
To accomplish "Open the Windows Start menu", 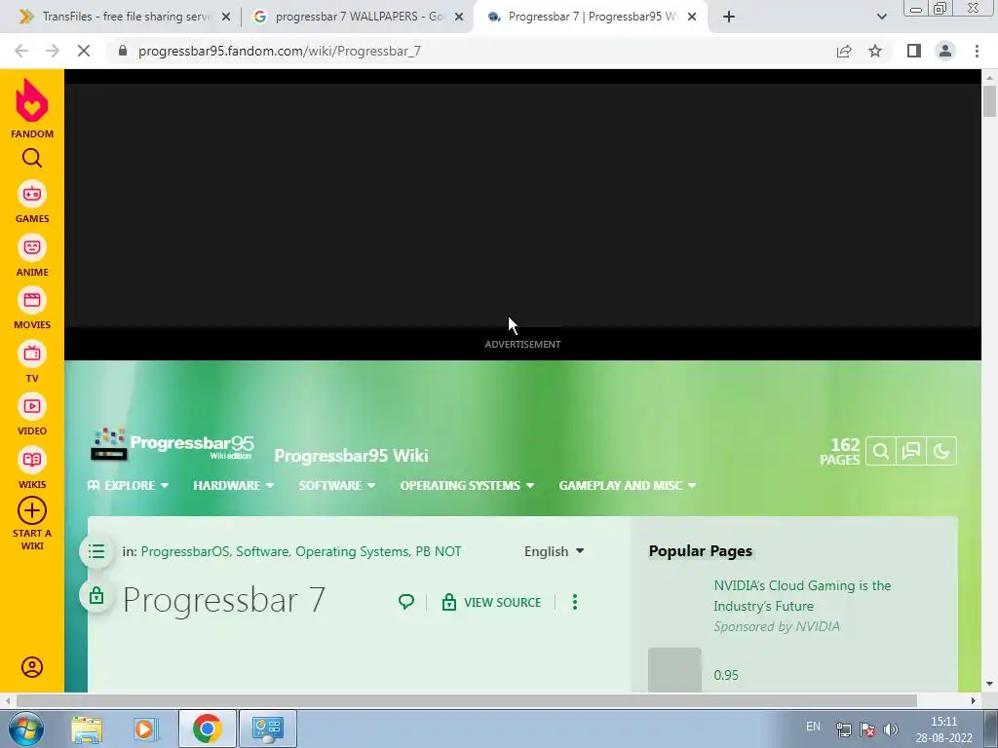I will click(x=26, y=729).
